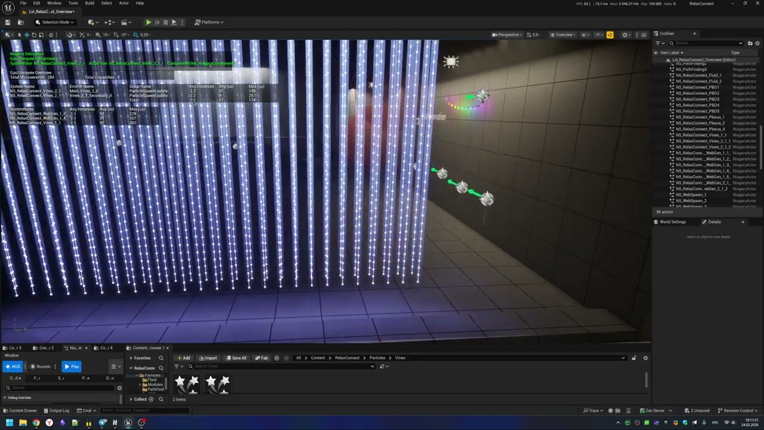This screenshot has height=430, width=764.
Task: Click the Stop simulation square button
Action: (x=165, y=22)
